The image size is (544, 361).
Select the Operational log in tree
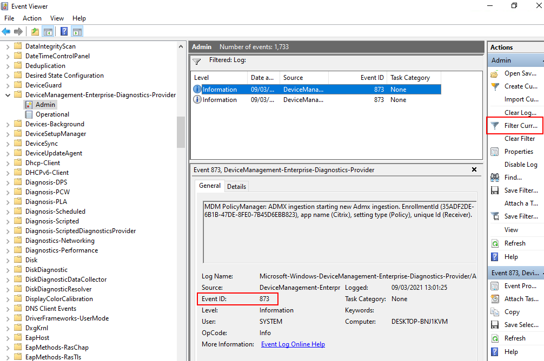pyautogui.click(x=52, y=114)
